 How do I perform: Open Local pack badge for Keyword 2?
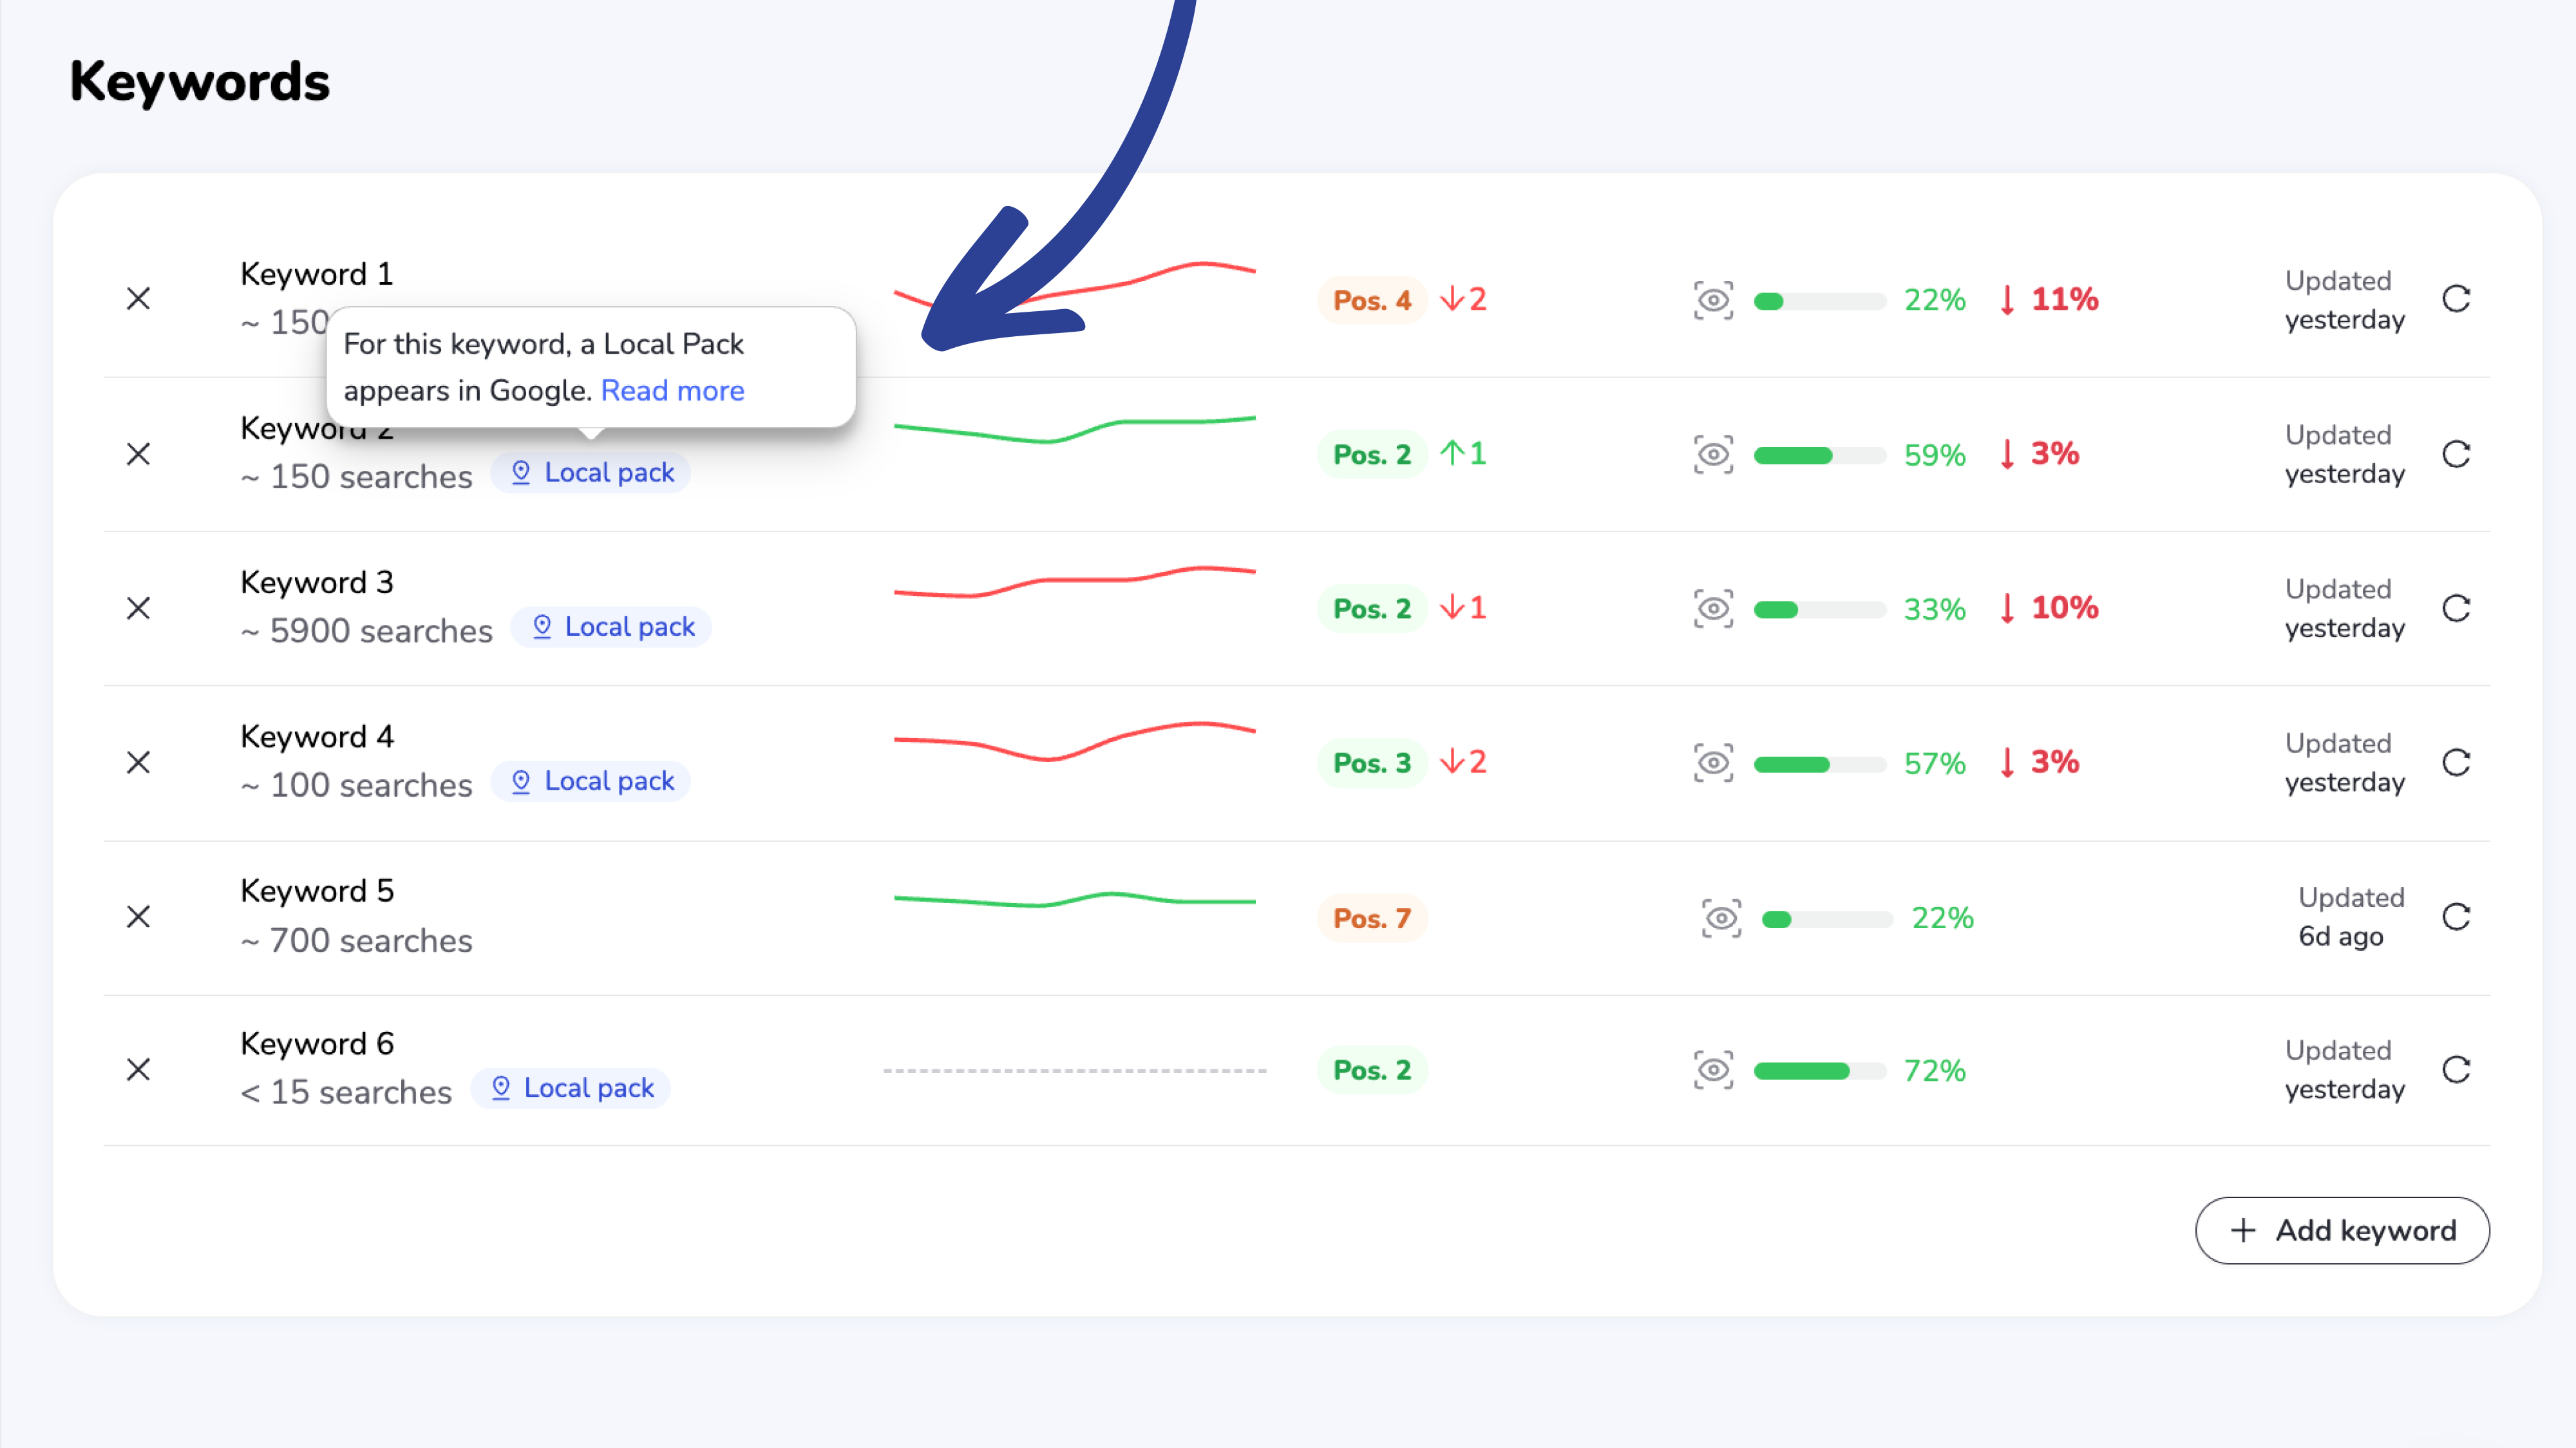pyautogui.click(x=591, y=473)
